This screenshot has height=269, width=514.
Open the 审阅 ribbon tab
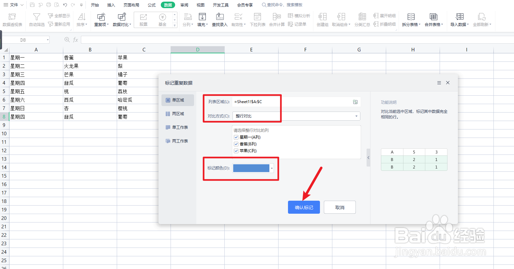pos(184,5)
